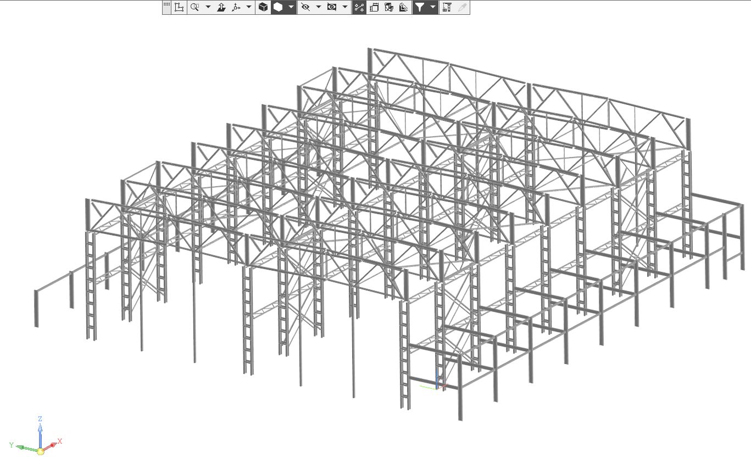Click the 3D solid model icon

tap(388, 7)
